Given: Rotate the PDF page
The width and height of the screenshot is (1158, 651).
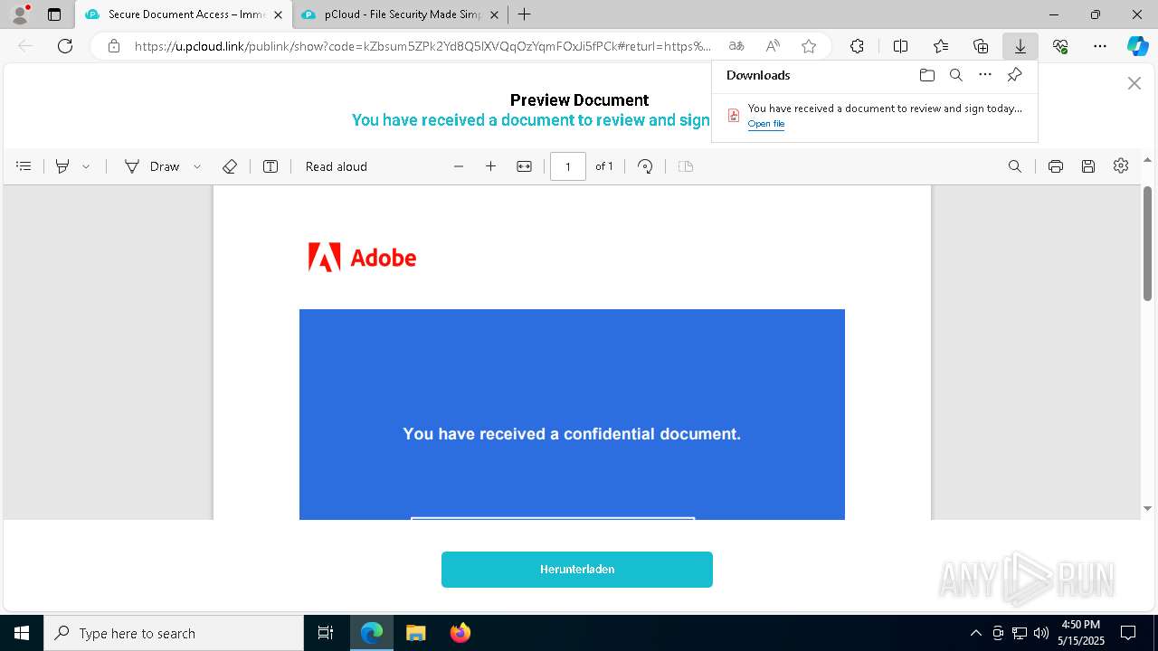Looking at the screenshot, I should tap(645, 166).
